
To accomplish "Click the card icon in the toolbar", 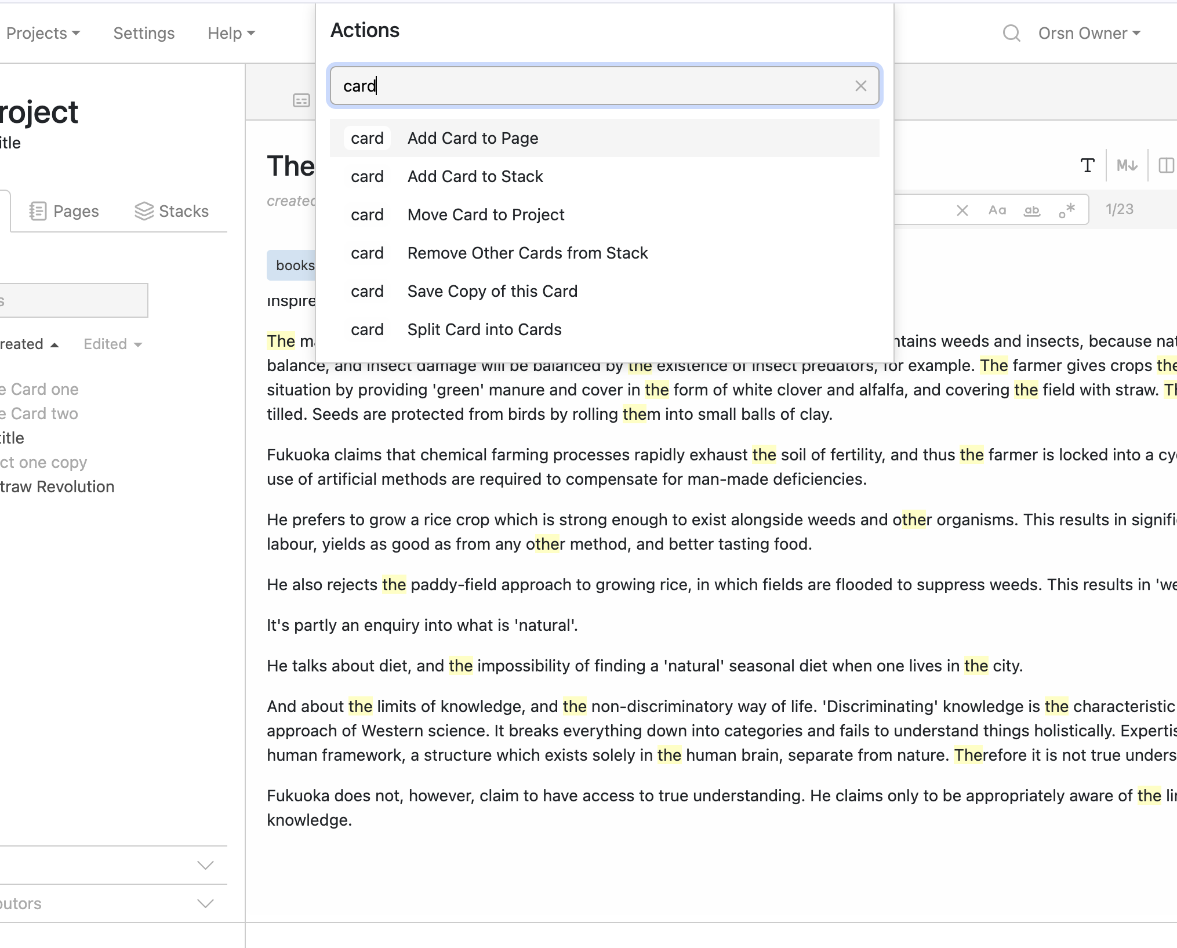I will pyautogui.click(x=301, y=101).
